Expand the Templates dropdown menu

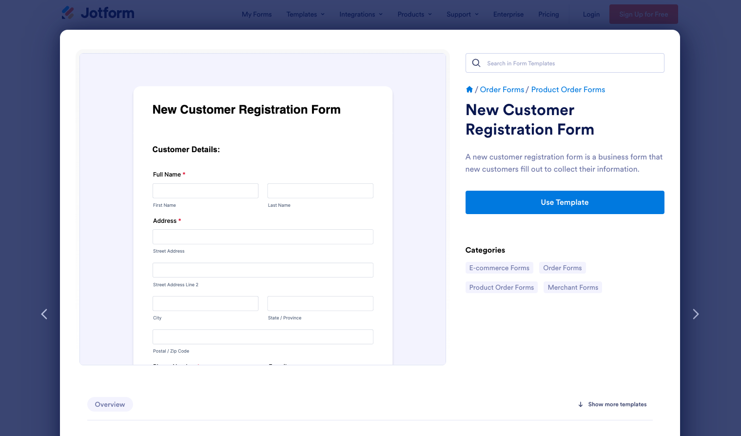tap(305, 15)
